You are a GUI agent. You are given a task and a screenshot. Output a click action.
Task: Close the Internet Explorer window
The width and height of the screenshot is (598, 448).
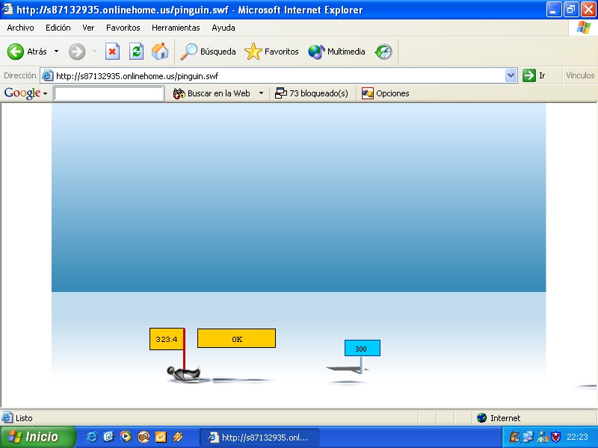tap(588, 10)
